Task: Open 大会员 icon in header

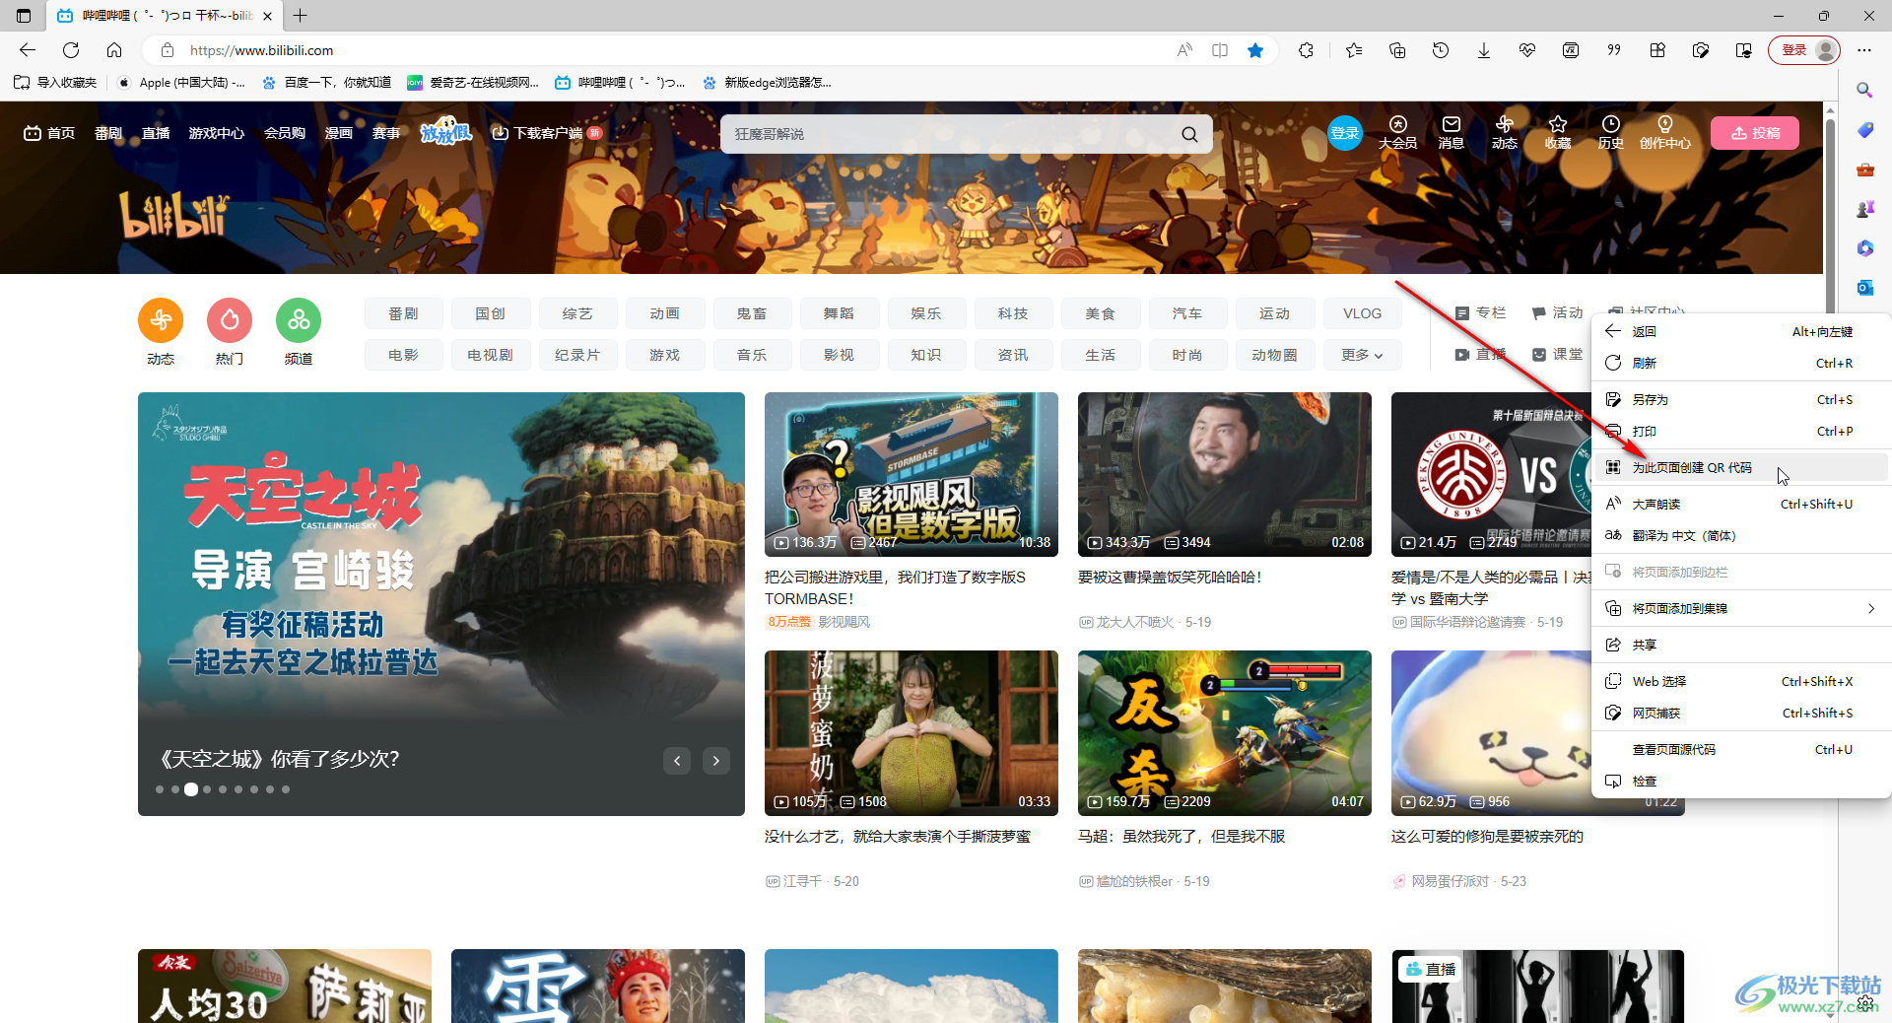Action: point(1397,132)
